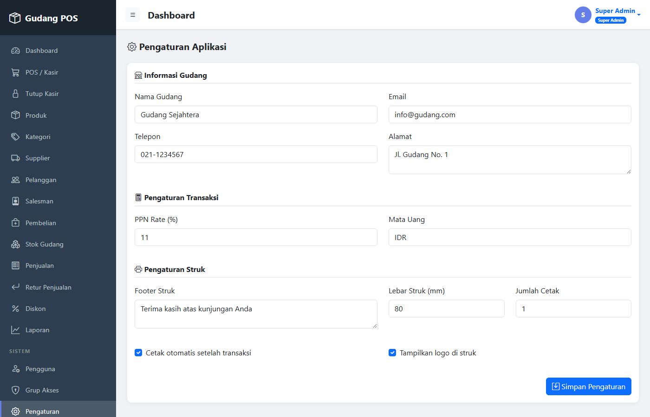
Task: Open the Kategori sidebar entry
Action: pyautogui.click(x=58, y=137)
